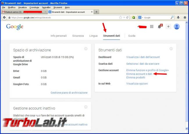
Task: Click Visualizza i dati dell'account link
Action: (x=143, y=57)
